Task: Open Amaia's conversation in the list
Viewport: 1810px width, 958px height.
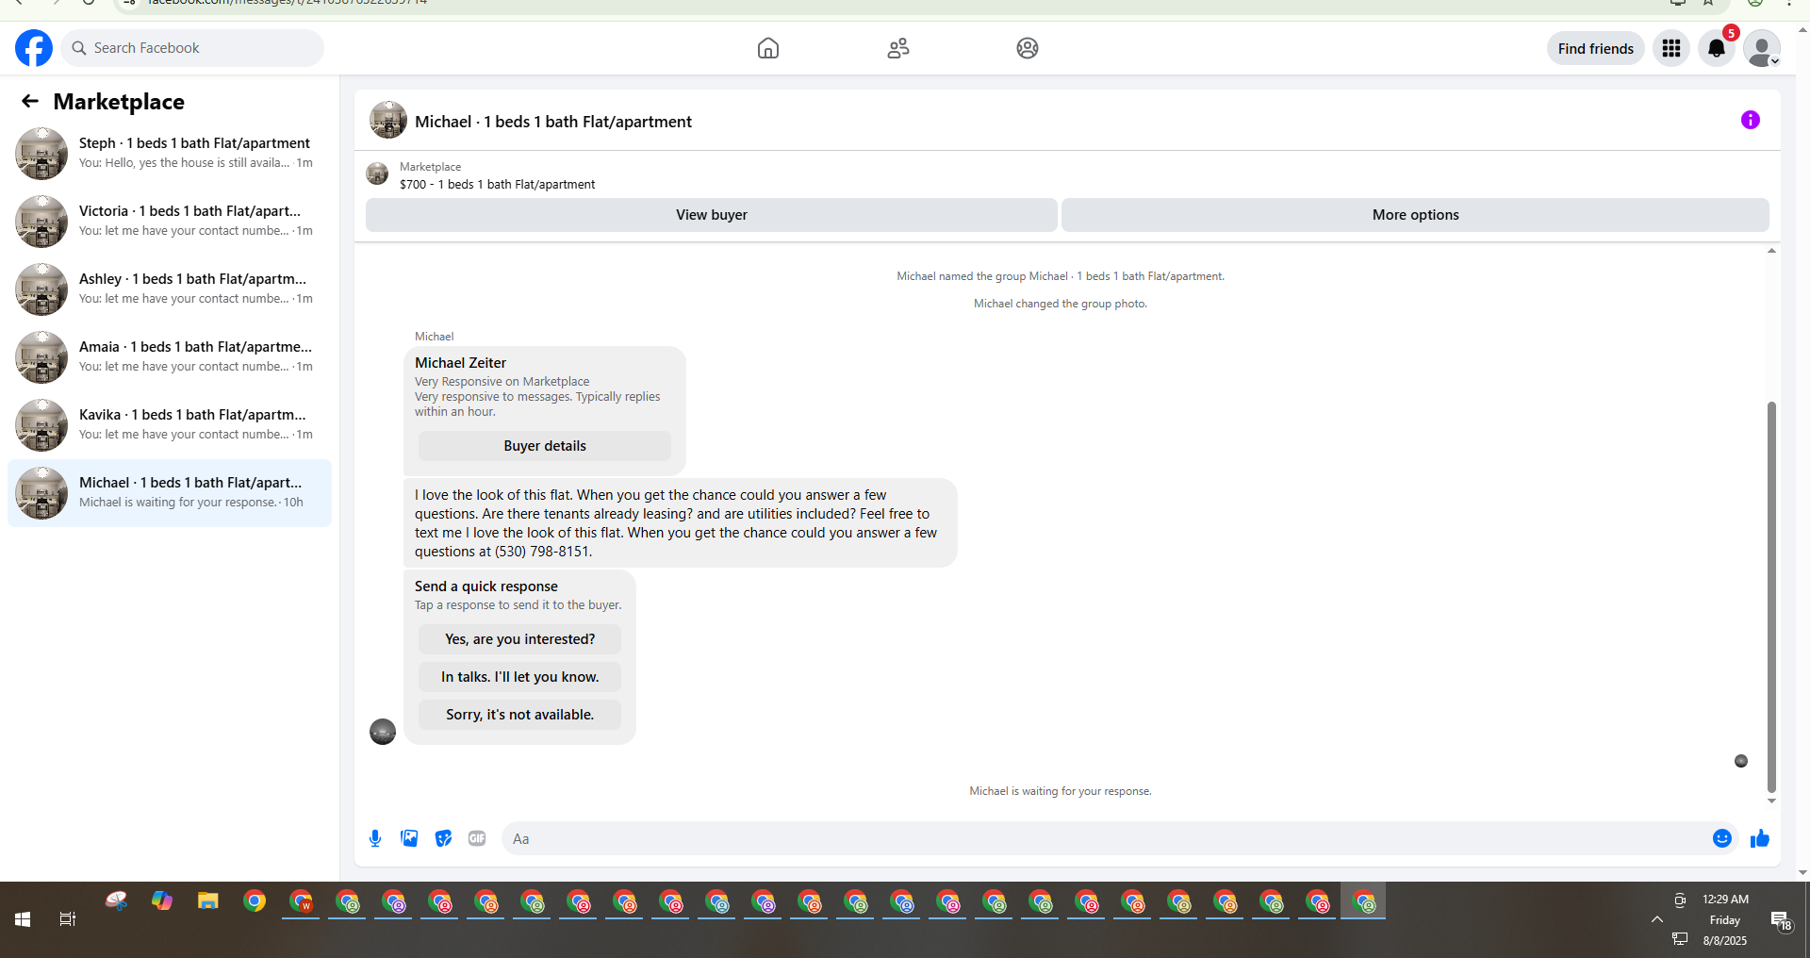Action: [x=170, y=357]
